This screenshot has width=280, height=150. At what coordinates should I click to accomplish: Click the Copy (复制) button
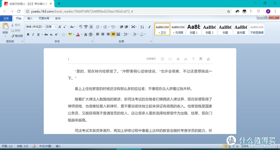point(16,30)
